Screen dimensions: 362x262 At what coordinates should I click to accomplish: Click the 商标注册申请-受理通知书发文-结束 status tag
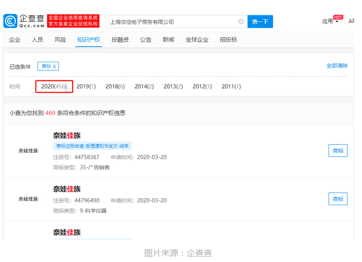(x=92, y=146)
